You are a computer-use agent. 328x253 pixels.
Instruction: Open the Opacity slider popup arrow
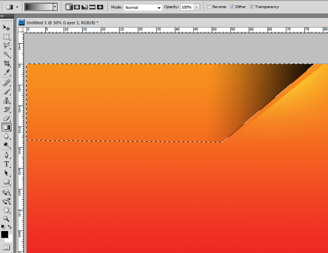pos(196,7)
